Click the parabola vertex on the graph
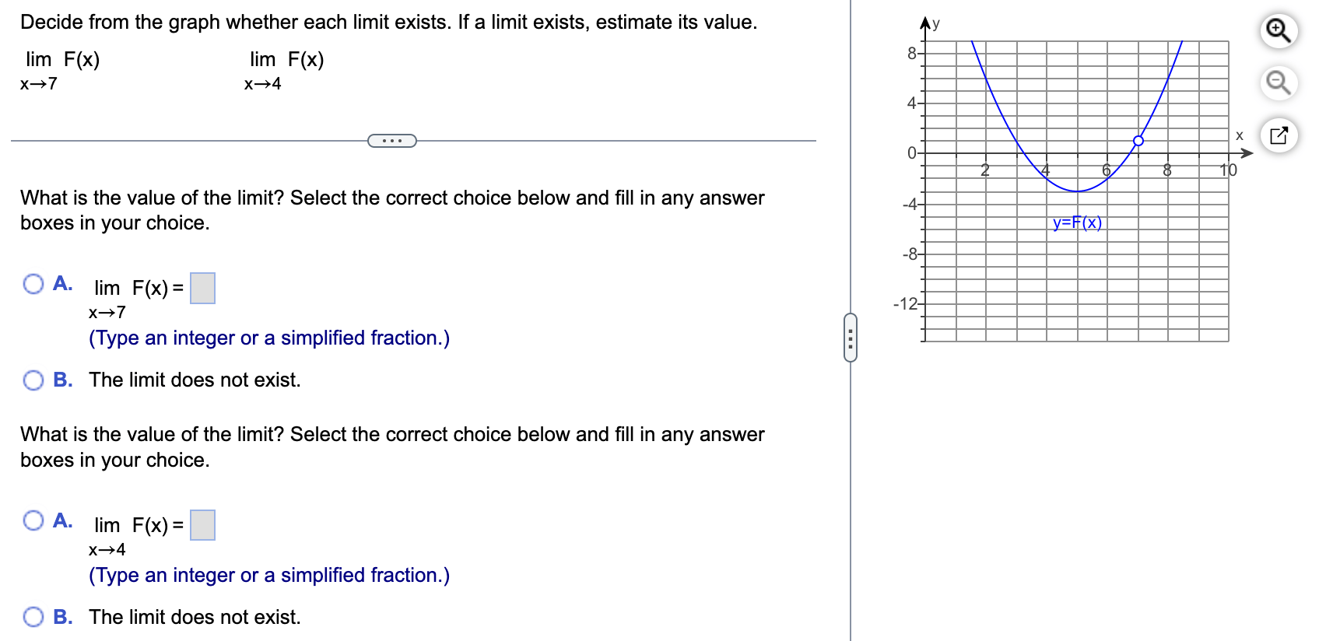This screenshot has width=1326, height=641. pyautogui.click(x=1077, y=191)
